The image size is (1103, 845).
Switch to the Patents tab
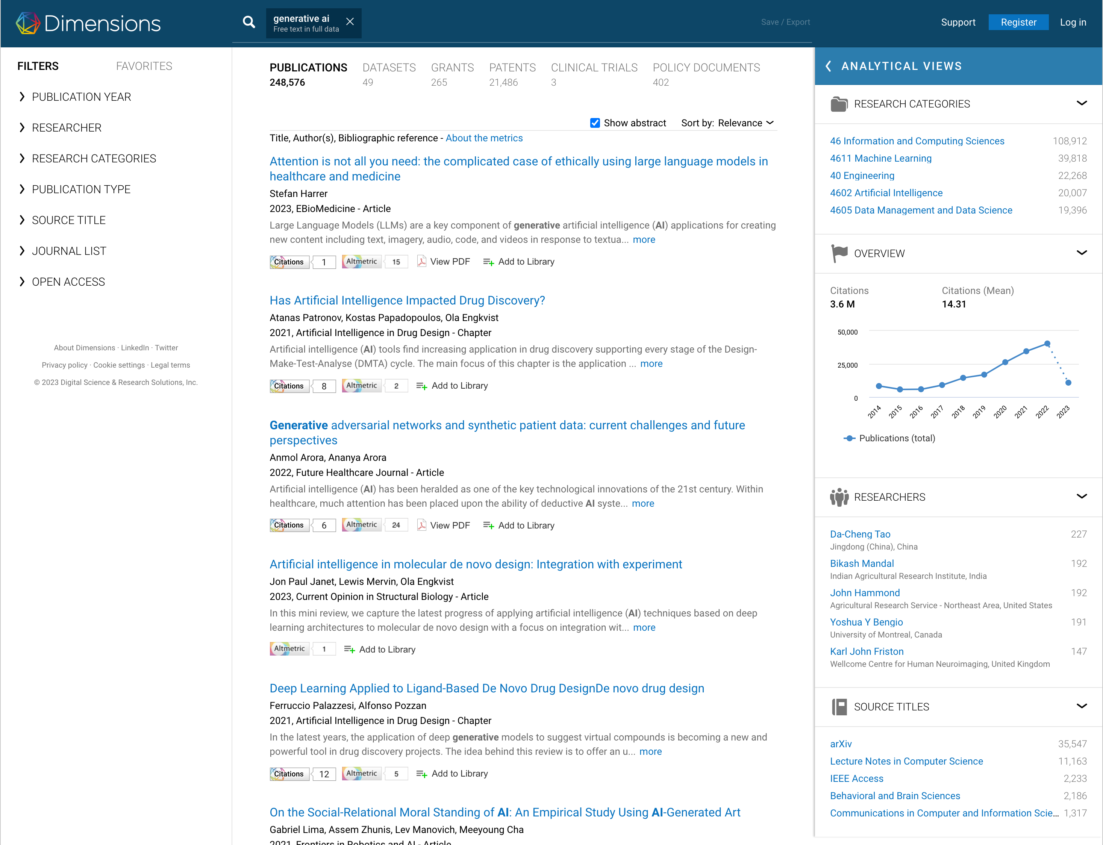[x=512, y=68]
